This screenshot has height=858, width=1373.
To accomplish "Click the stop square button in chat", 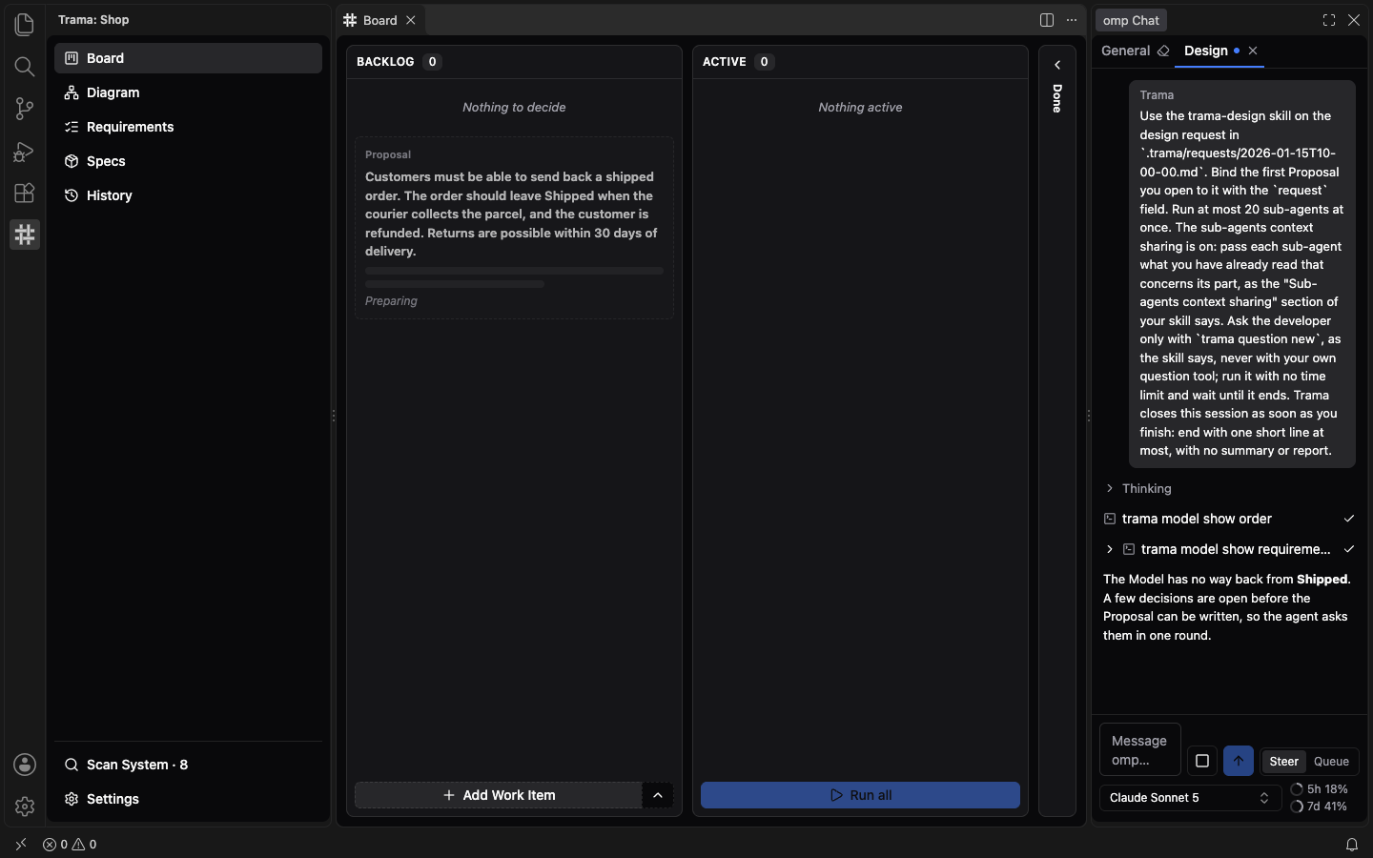I will [1202, 761].
